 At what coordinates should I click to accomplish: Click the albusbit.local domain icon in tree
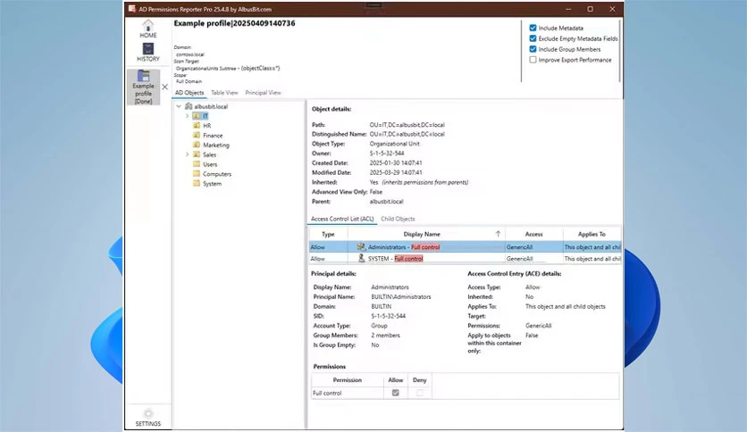189,106
